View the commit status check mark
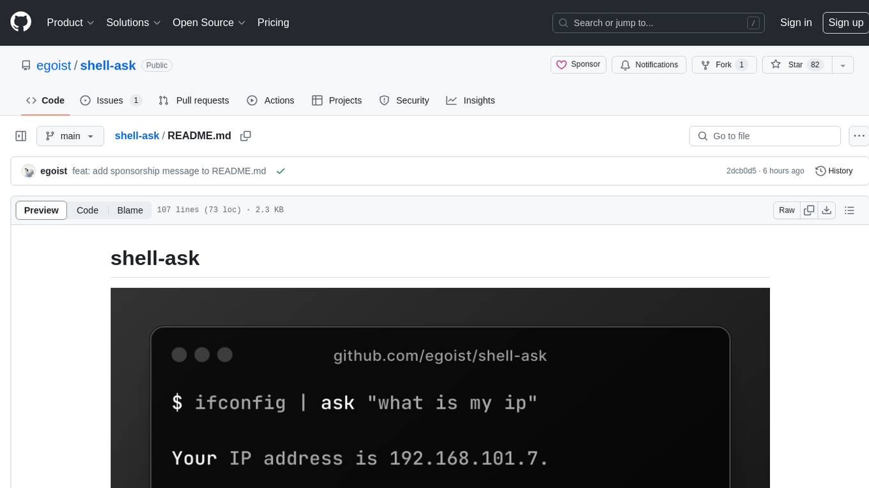The height and width of the screenshot is (488, 869). click(x=281, y=171)
